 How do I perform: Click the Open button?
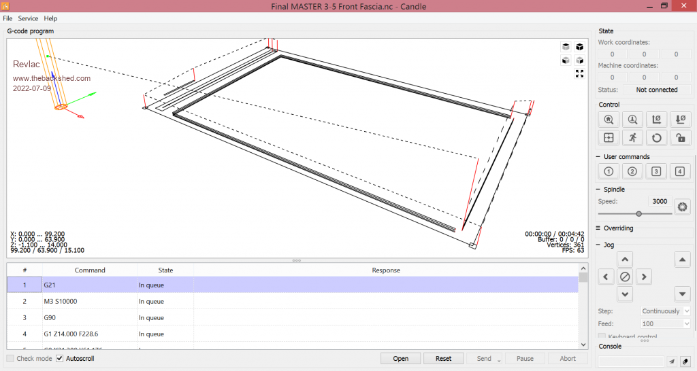[400, 359]
